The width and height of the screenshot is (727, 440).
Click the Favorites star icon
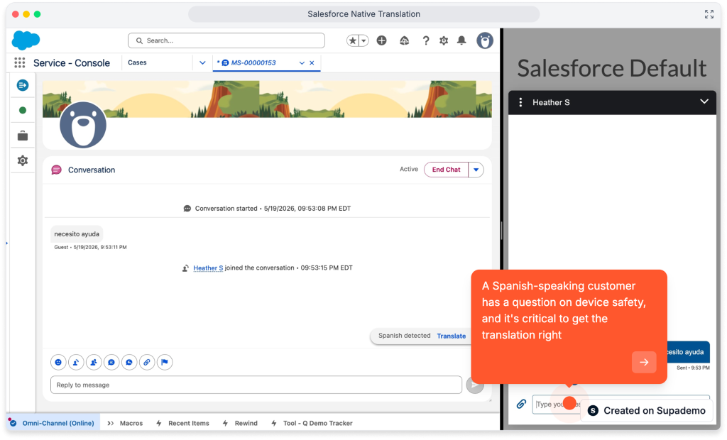point(353,40)
